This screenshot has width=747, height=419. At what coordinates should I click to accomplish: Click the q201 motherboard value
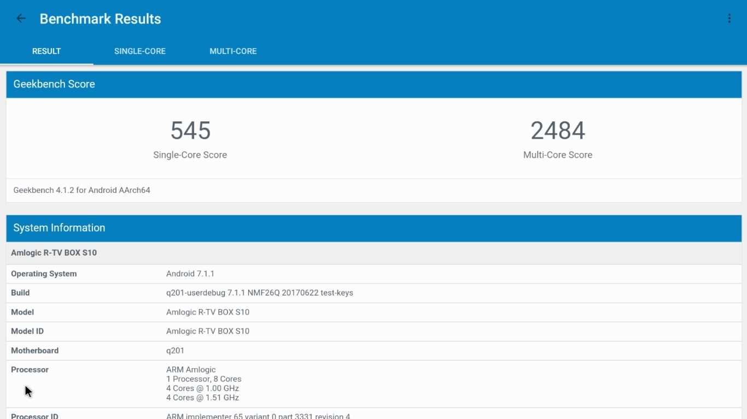coord(176,350)
